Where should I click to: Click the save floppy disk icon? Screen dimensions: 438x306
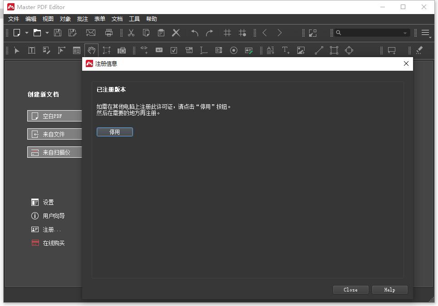[58, 33]
